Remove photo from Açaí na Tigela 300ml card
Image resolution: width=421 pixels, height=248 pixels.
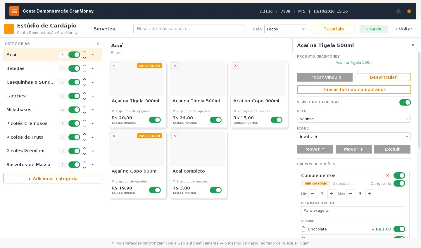point(114,66)
